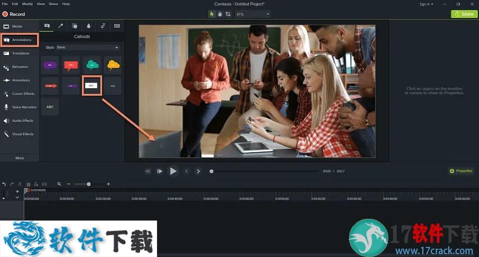Add a new track with plus icon
479x257 pixels.
17,191
